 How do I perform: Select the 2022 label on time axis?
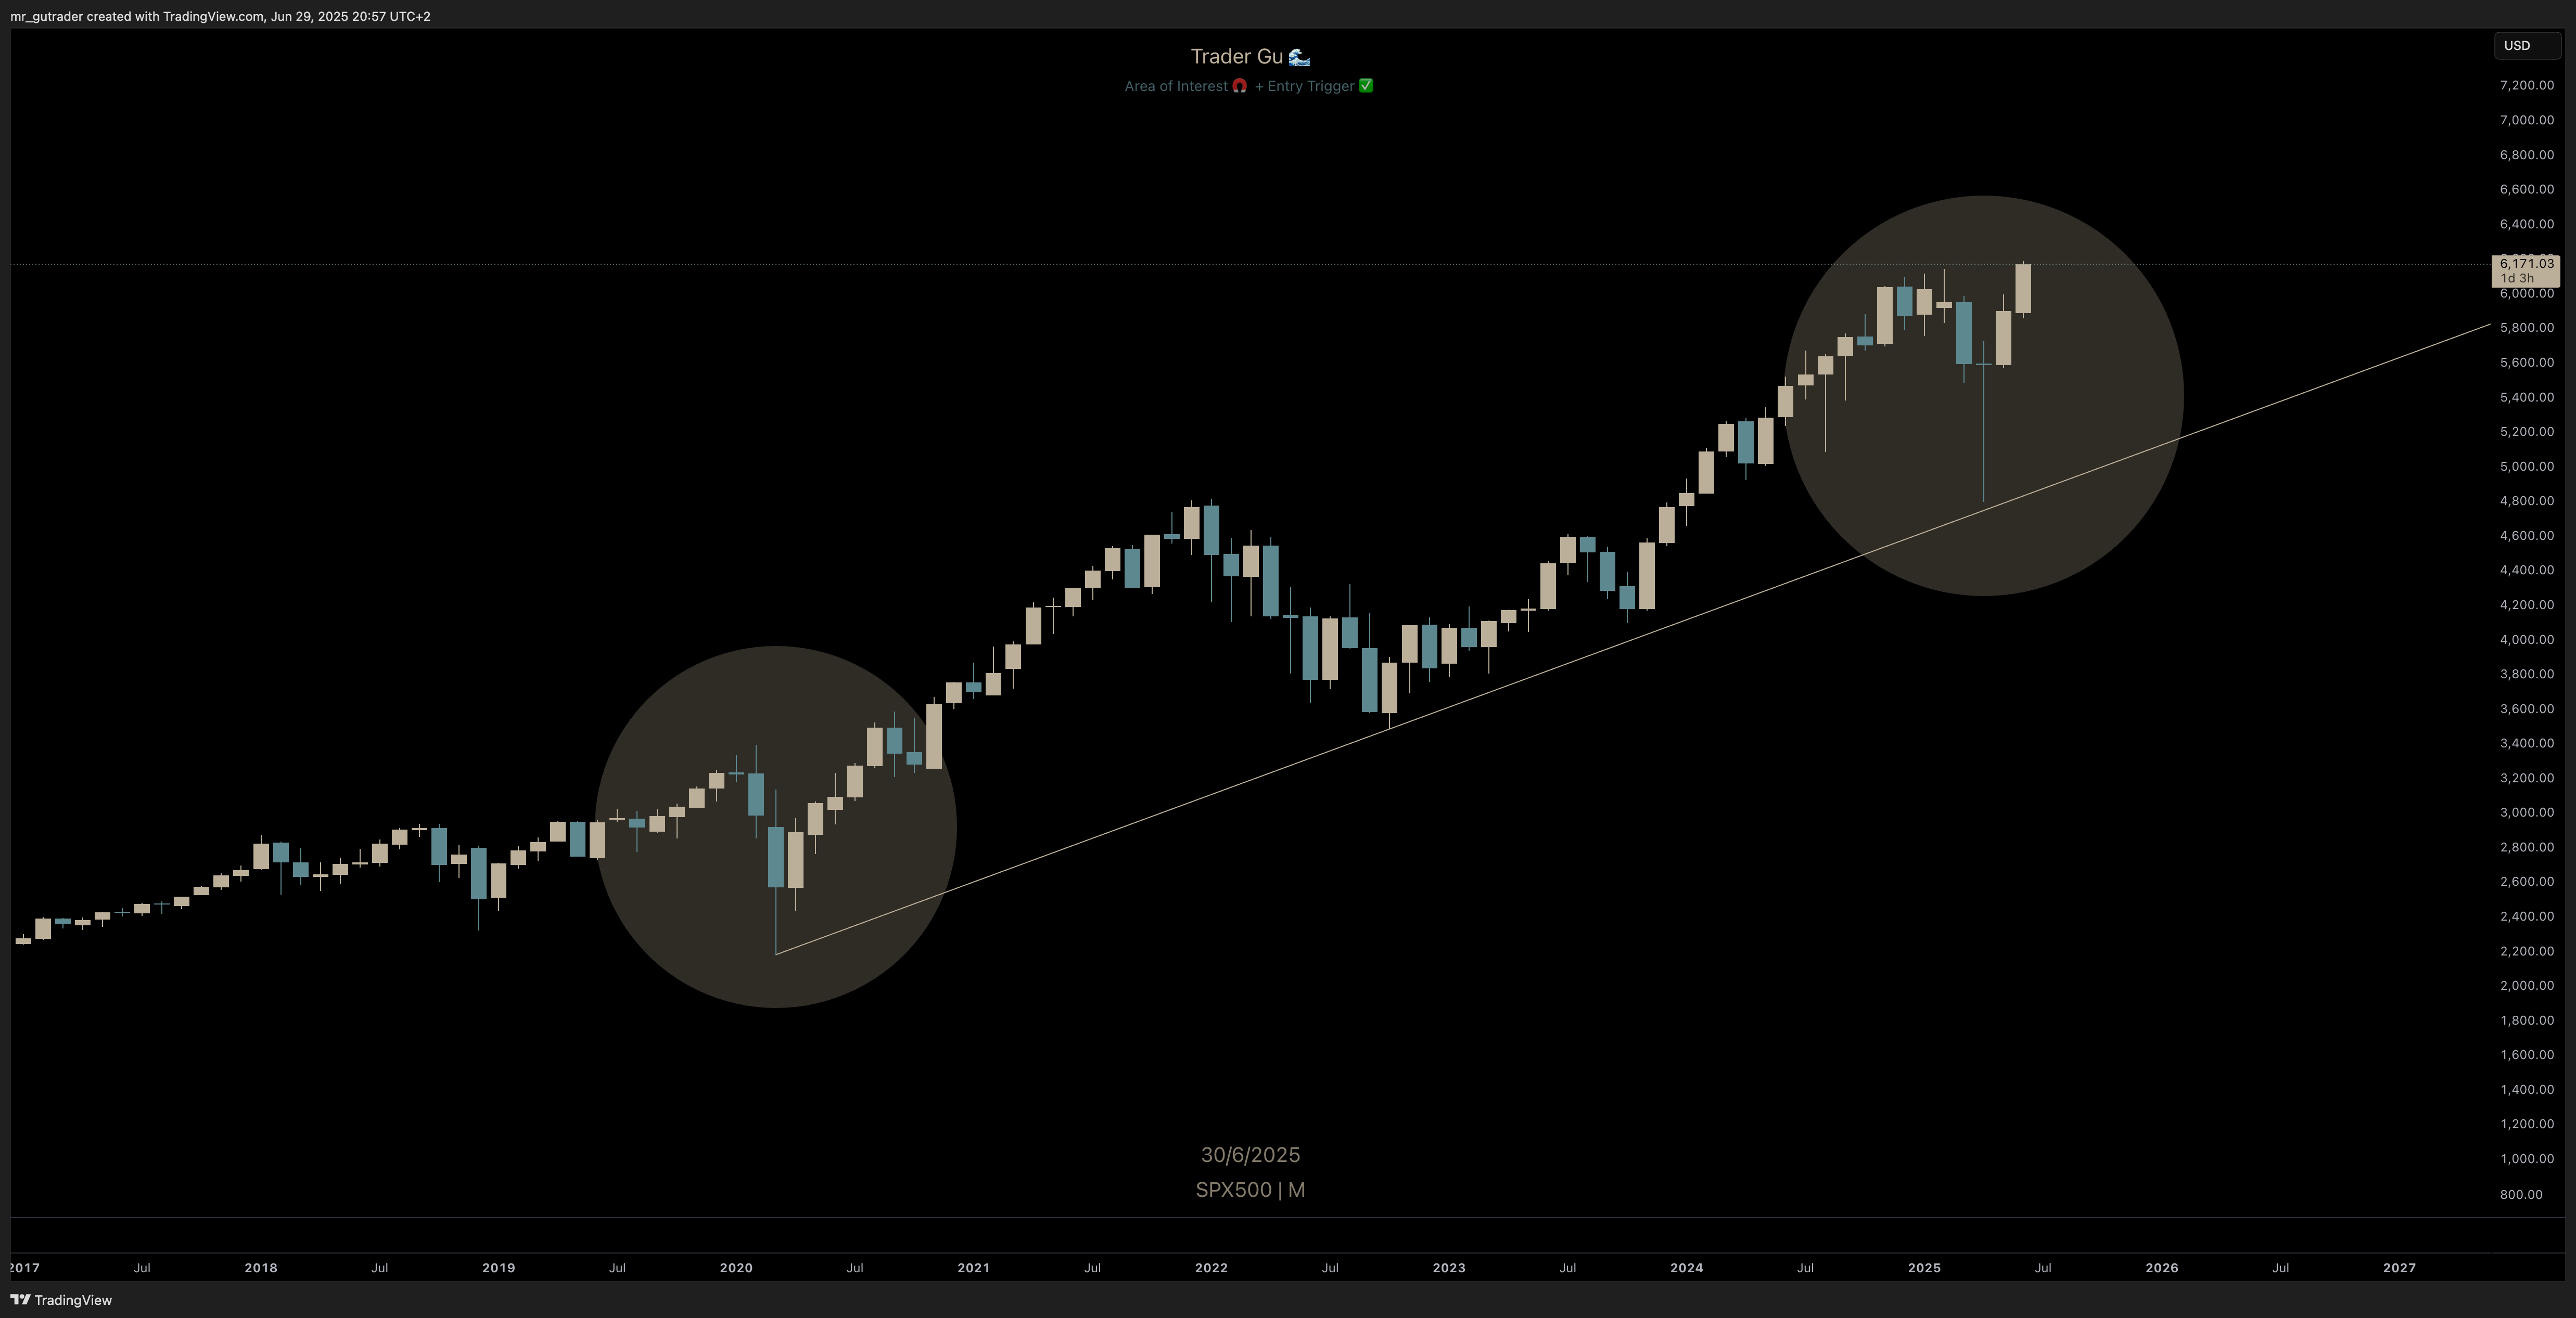pyautogui.click(x=1211, y=1267)
